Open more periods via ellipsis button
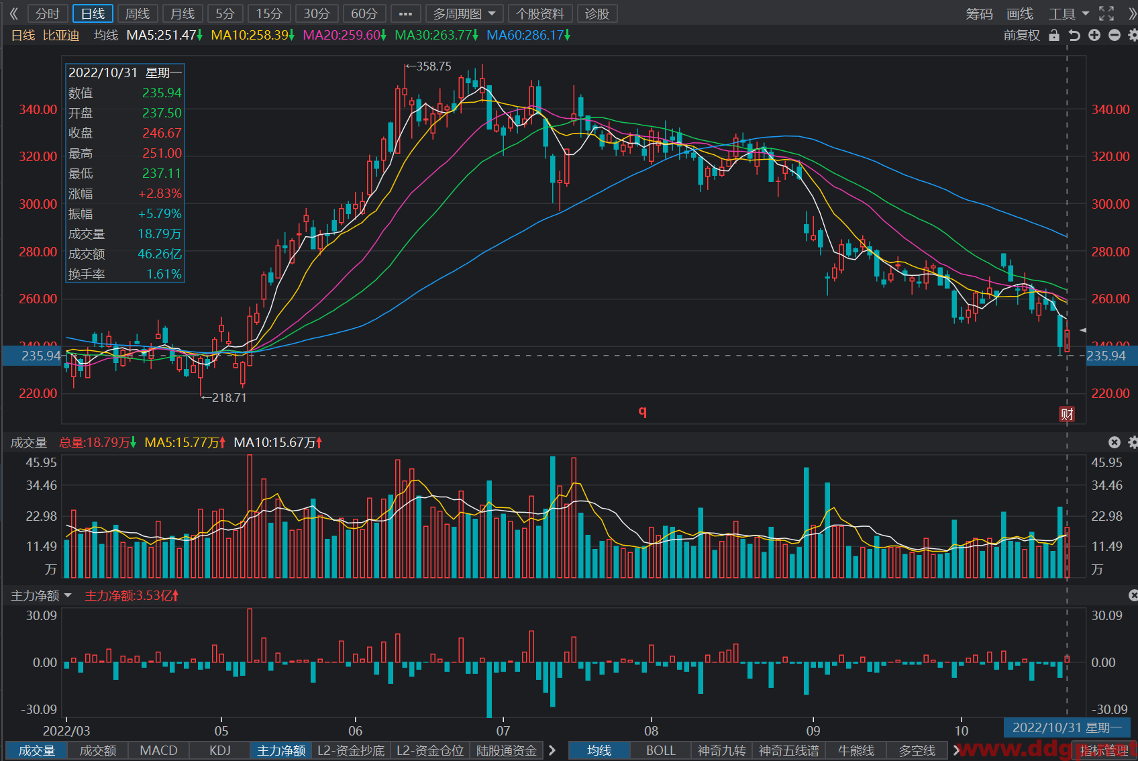The image size is (1138, 761). pos(406,13)
